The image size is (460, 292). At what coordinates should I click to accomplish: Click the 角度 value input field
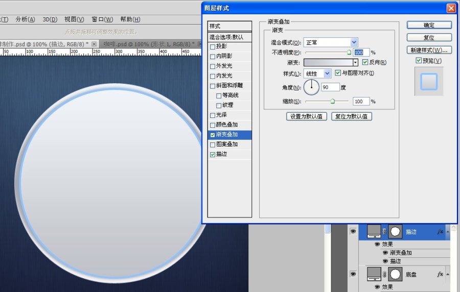click(x=330, y=87)
